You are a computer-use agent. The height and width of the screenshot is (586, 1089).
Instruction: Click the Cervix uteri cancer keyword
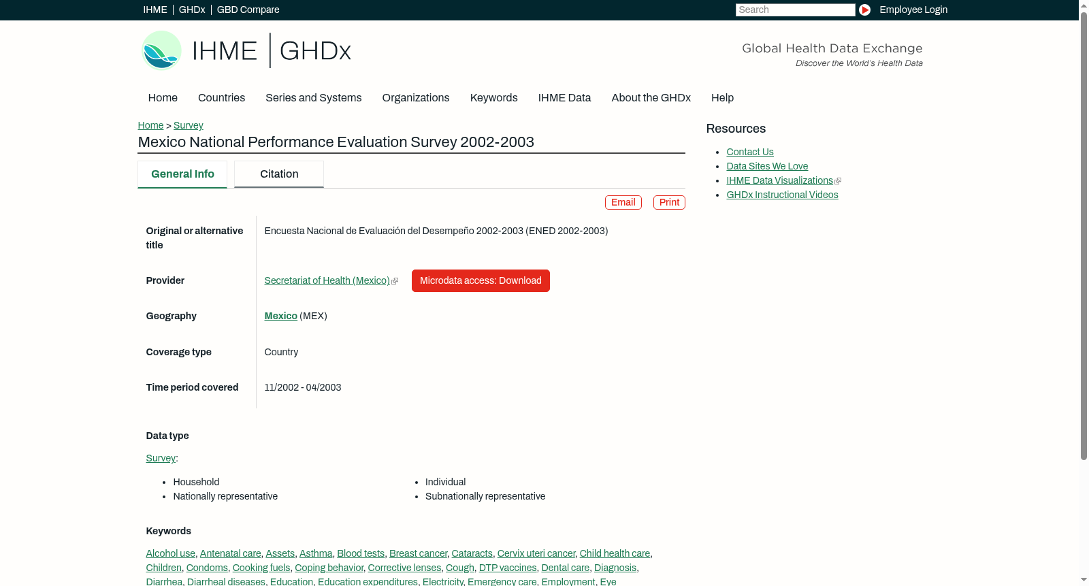coord(536,553)
